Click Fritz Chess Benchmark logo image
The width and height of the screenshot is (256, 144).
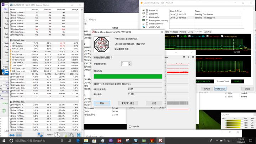point(101,44)
